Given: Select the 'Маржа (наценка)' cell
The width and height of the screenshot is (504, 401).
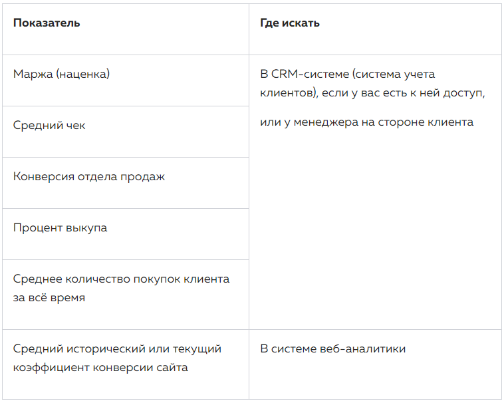Looking at the screenshot, I should [126, 80].
